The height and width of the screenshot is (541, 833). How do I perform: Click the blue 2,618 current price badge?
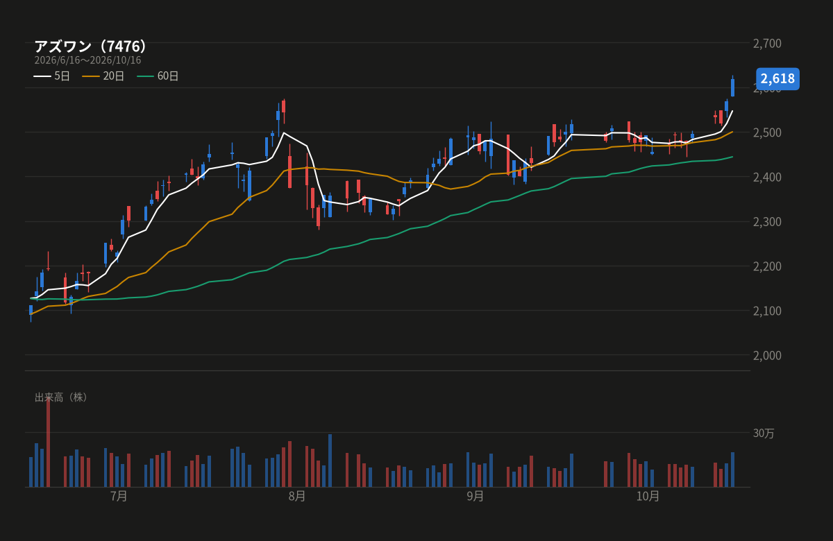pyautogui.click(x=777, y=78)
